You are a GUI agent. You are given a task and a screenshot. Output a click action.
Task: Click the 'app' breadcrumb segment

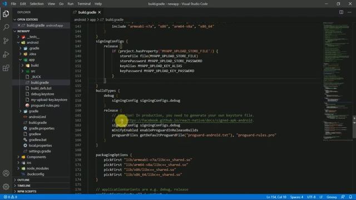coord(93,20)
